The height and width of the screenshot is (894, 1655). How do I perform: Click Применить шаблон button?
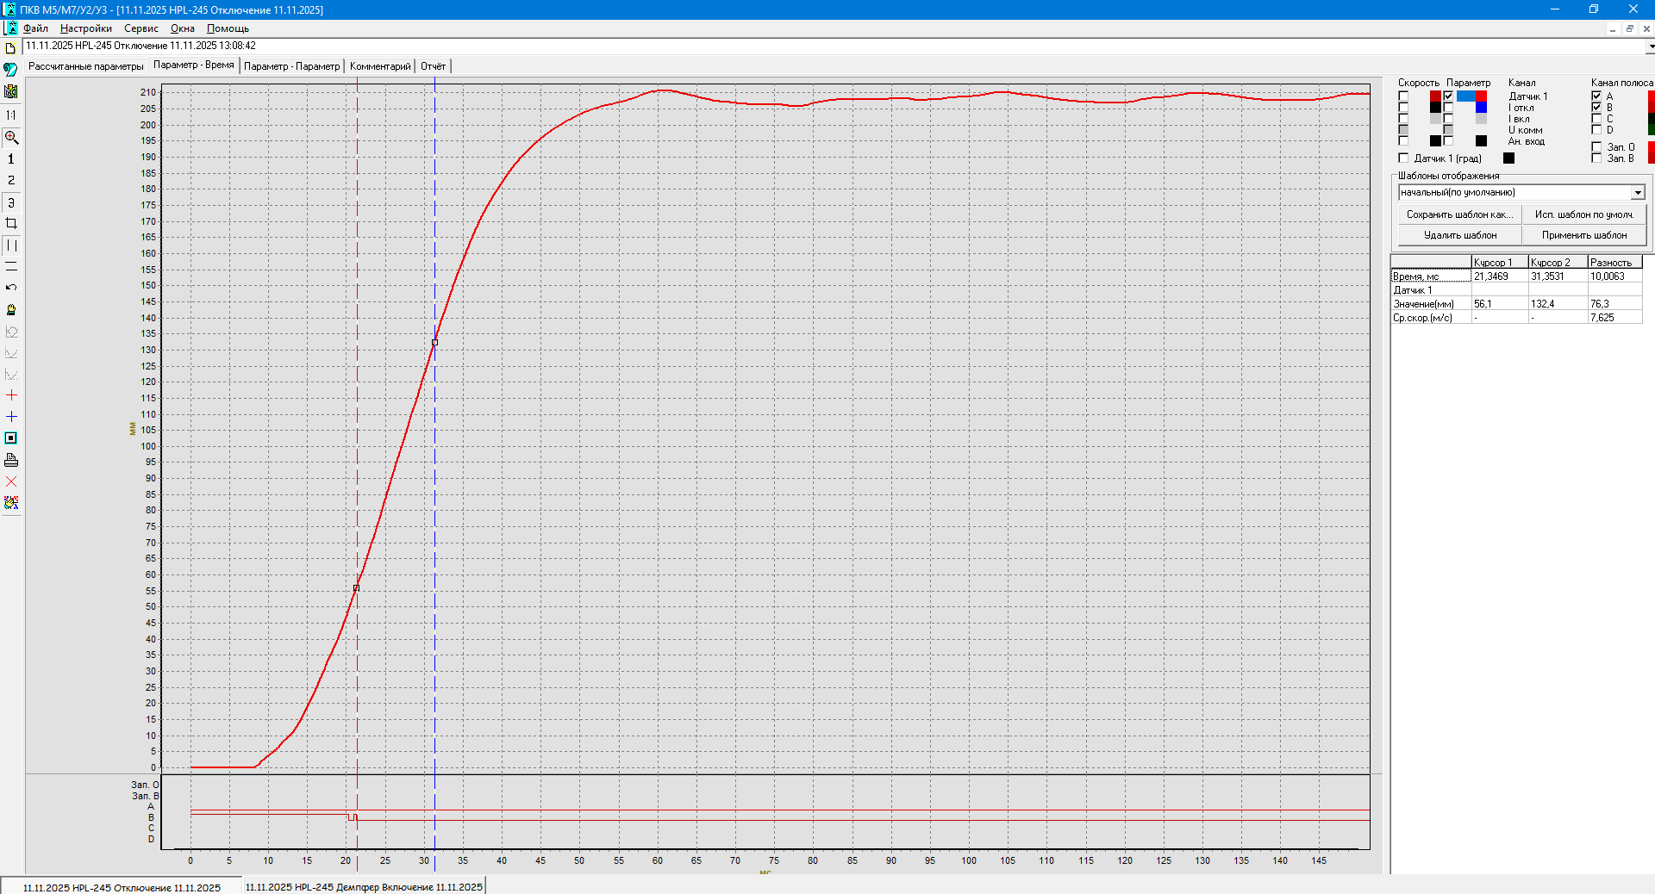click(x=1583, y=235)
